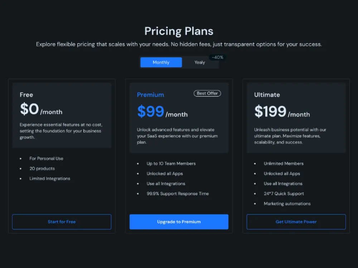
Task: Click the 99.9% Support Response Time item
Action: click(x=178, y=193)
